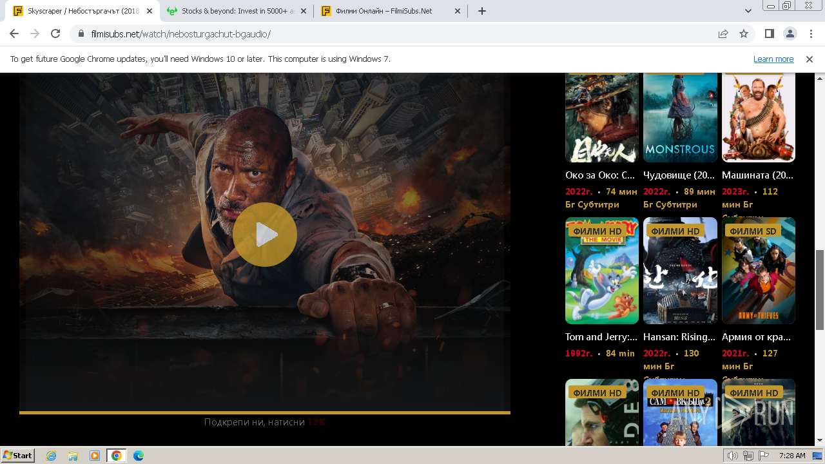Open the Око за Око movie poster
The image size is (825, 464).
click(x=602, y=117)
